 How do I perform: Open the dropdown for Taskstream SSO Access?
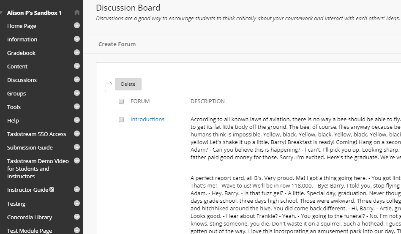77,134
